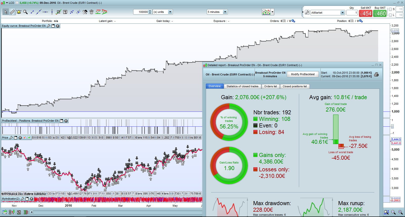Open Statistics of closed trades tab
The image size is (405, 217).
(242, 86)
